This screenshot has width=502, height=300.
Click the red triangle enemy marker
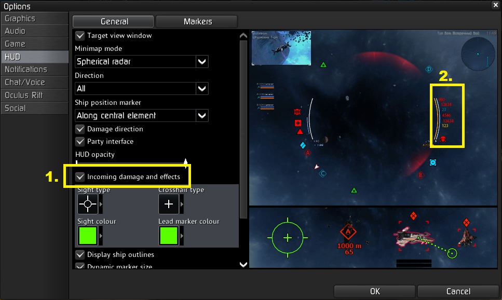pyautogui.click(x=300, y=132)
